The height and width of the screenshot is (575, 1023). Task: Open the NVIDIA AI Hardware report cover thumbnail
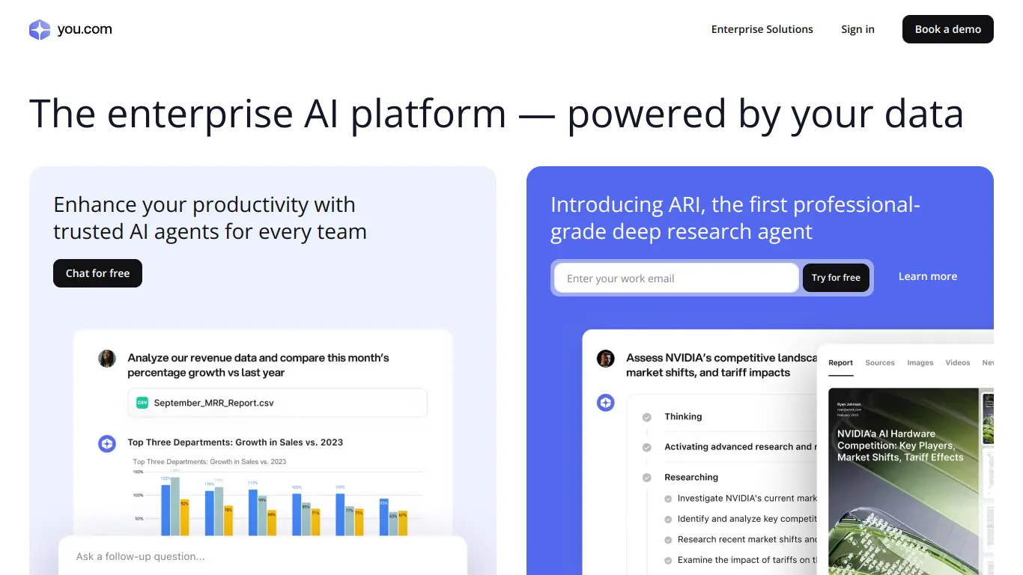tap(904, 481)
